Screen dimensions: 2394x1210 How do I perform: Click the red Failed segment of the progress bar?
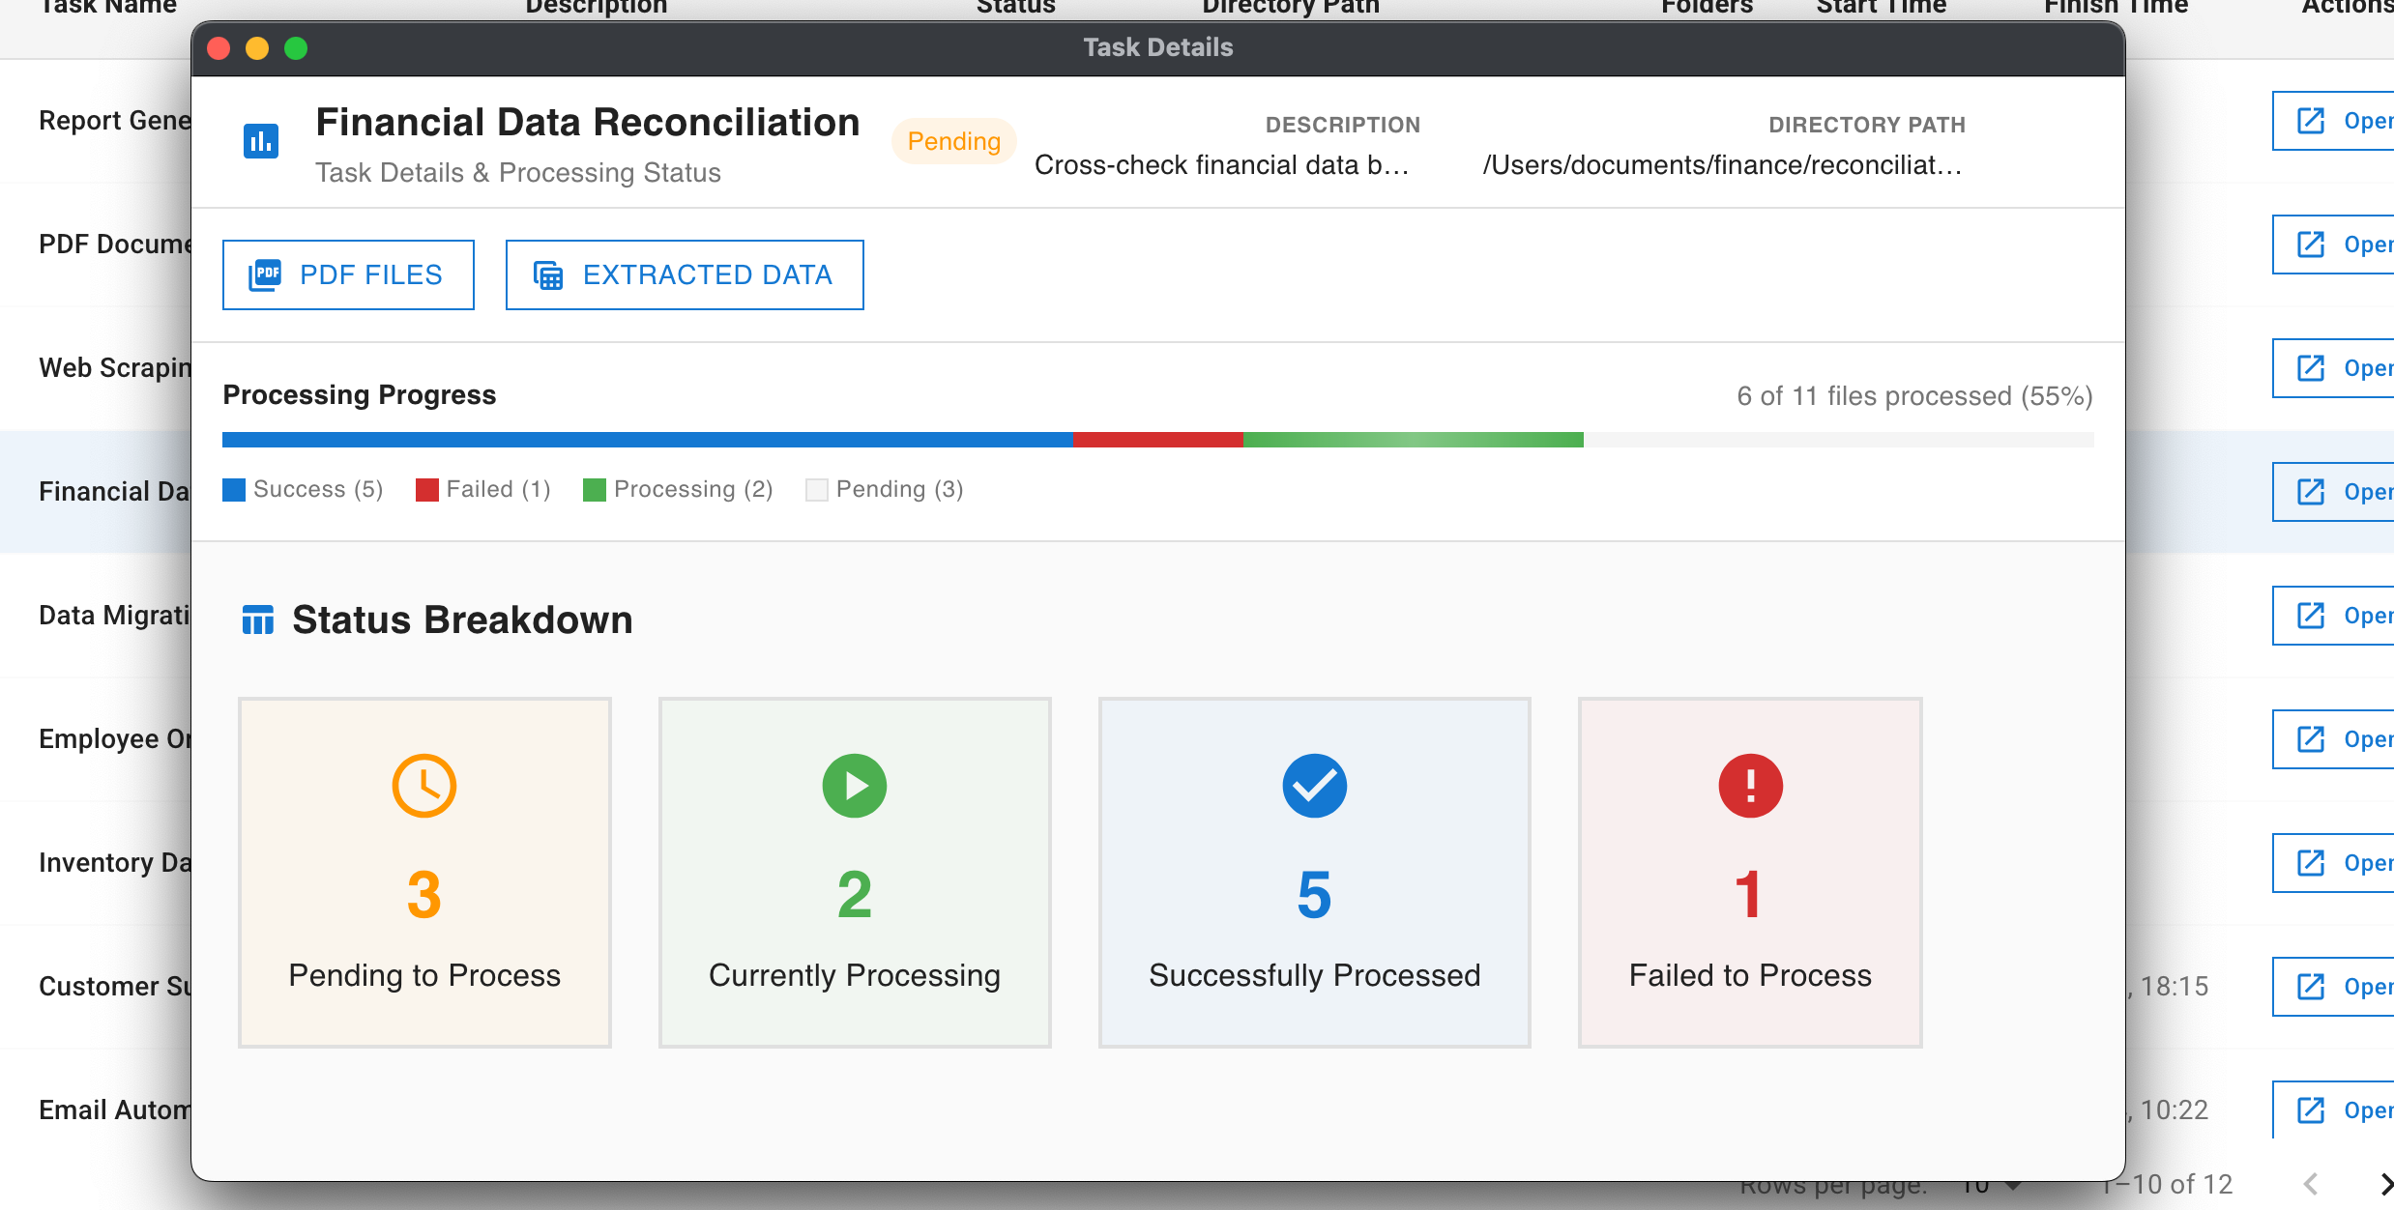tap(1157, 440)
